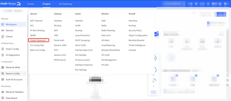Open Port Settings under Switch
Image resolution: width=231 pixels, height=101 pixels.
81,70
